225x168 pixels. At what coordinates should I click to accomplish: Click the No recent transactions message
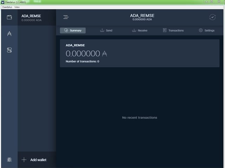click(x=140, y=117)
